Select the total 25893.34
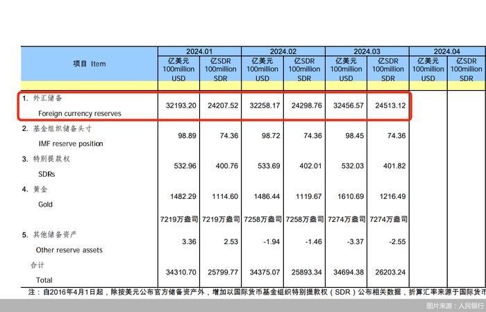486x312 pixels. [307, 272]
